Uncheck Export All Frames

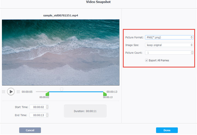point(146,60)
